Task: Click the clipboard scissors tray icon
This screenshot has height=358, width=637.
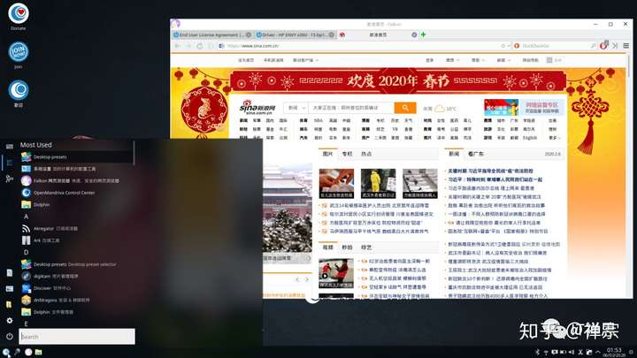Action: [580, 352]
